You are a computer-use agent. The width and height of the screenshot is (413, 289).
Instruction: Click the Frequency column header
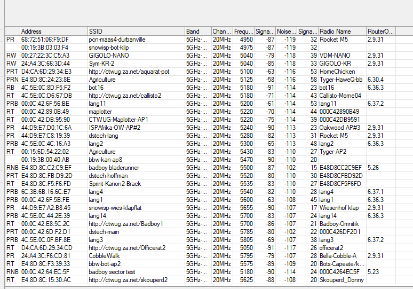(x=243, y=32)
